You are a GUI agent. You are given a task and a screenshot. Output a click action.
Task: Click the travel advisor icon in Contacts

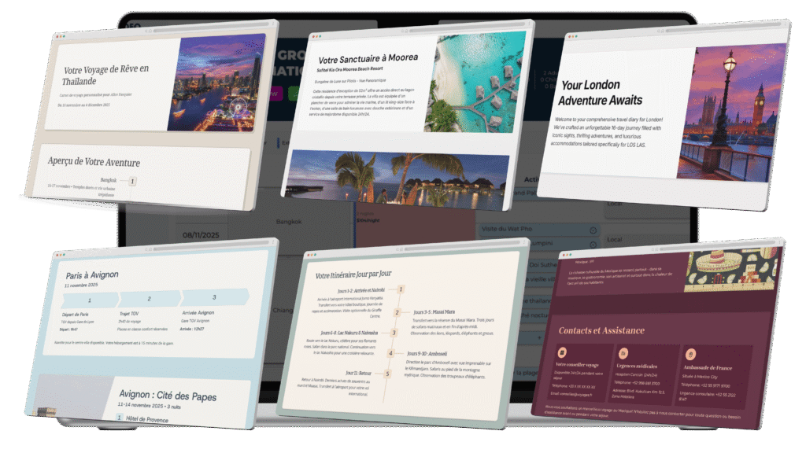pyautogui.click(x=563, y=352)
